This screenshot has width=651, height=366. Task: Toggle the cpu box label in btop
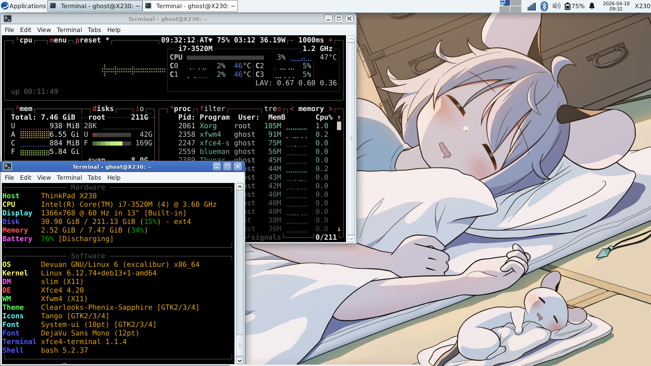point(24,40)
